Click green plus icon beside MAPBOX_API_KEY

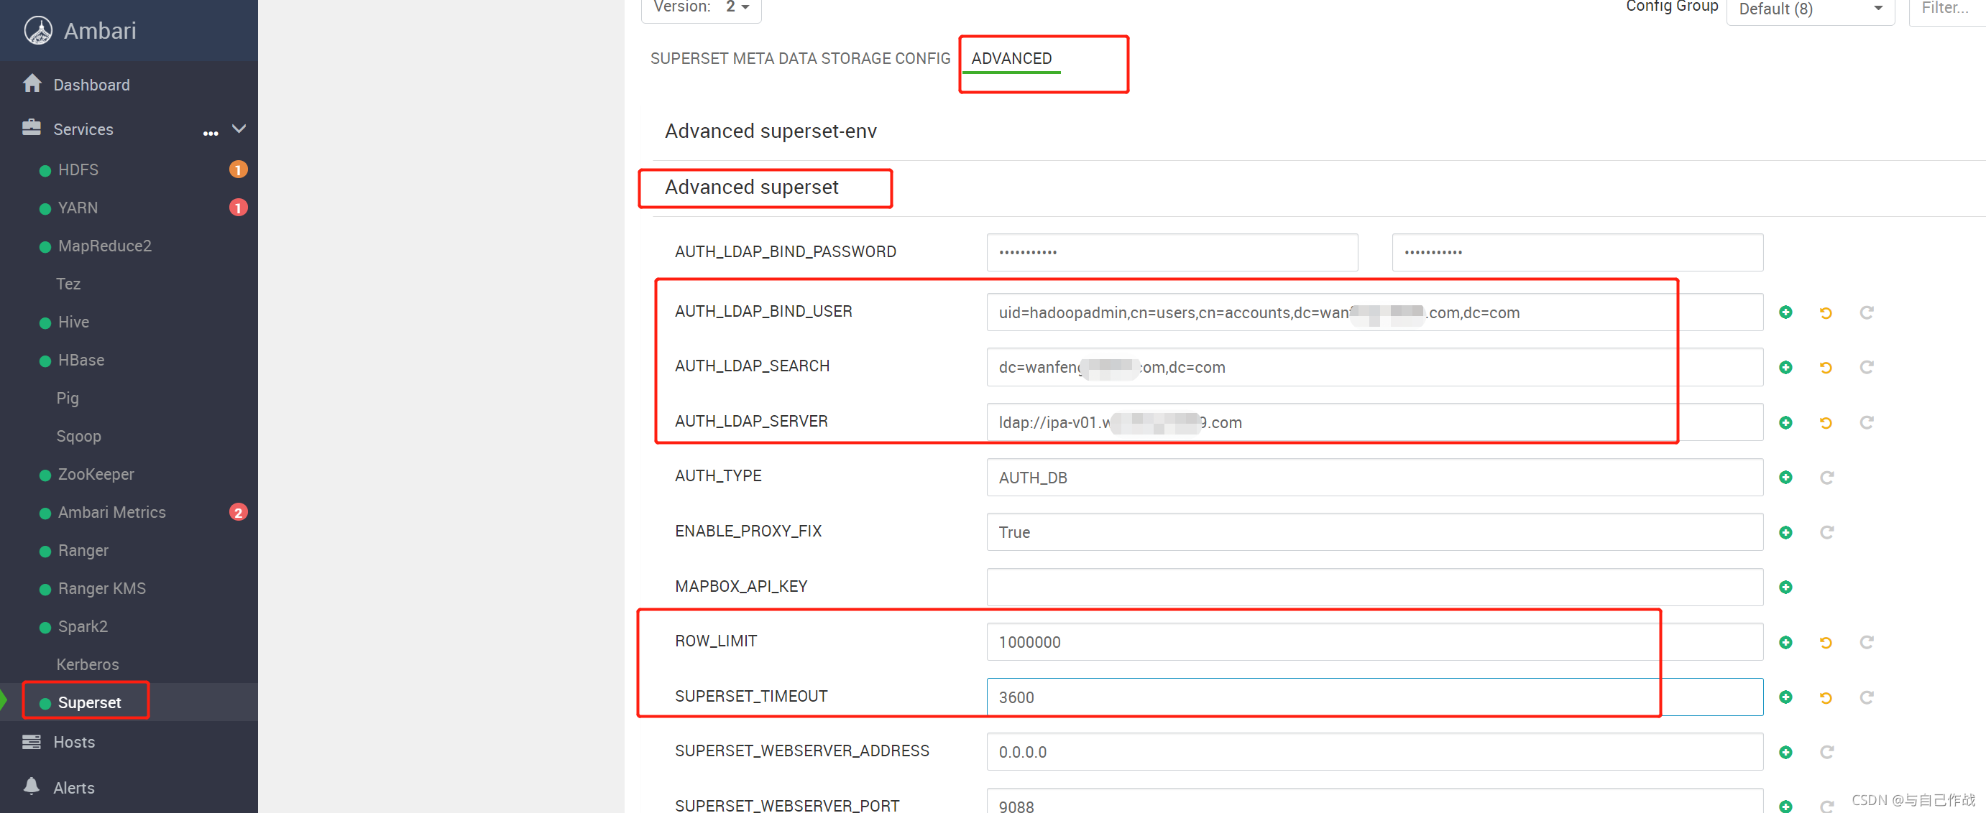(1785, 587)
